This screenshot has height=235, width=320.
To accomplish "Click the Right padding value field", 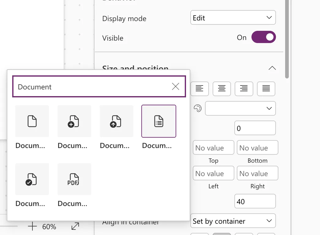I will (258, 173).
